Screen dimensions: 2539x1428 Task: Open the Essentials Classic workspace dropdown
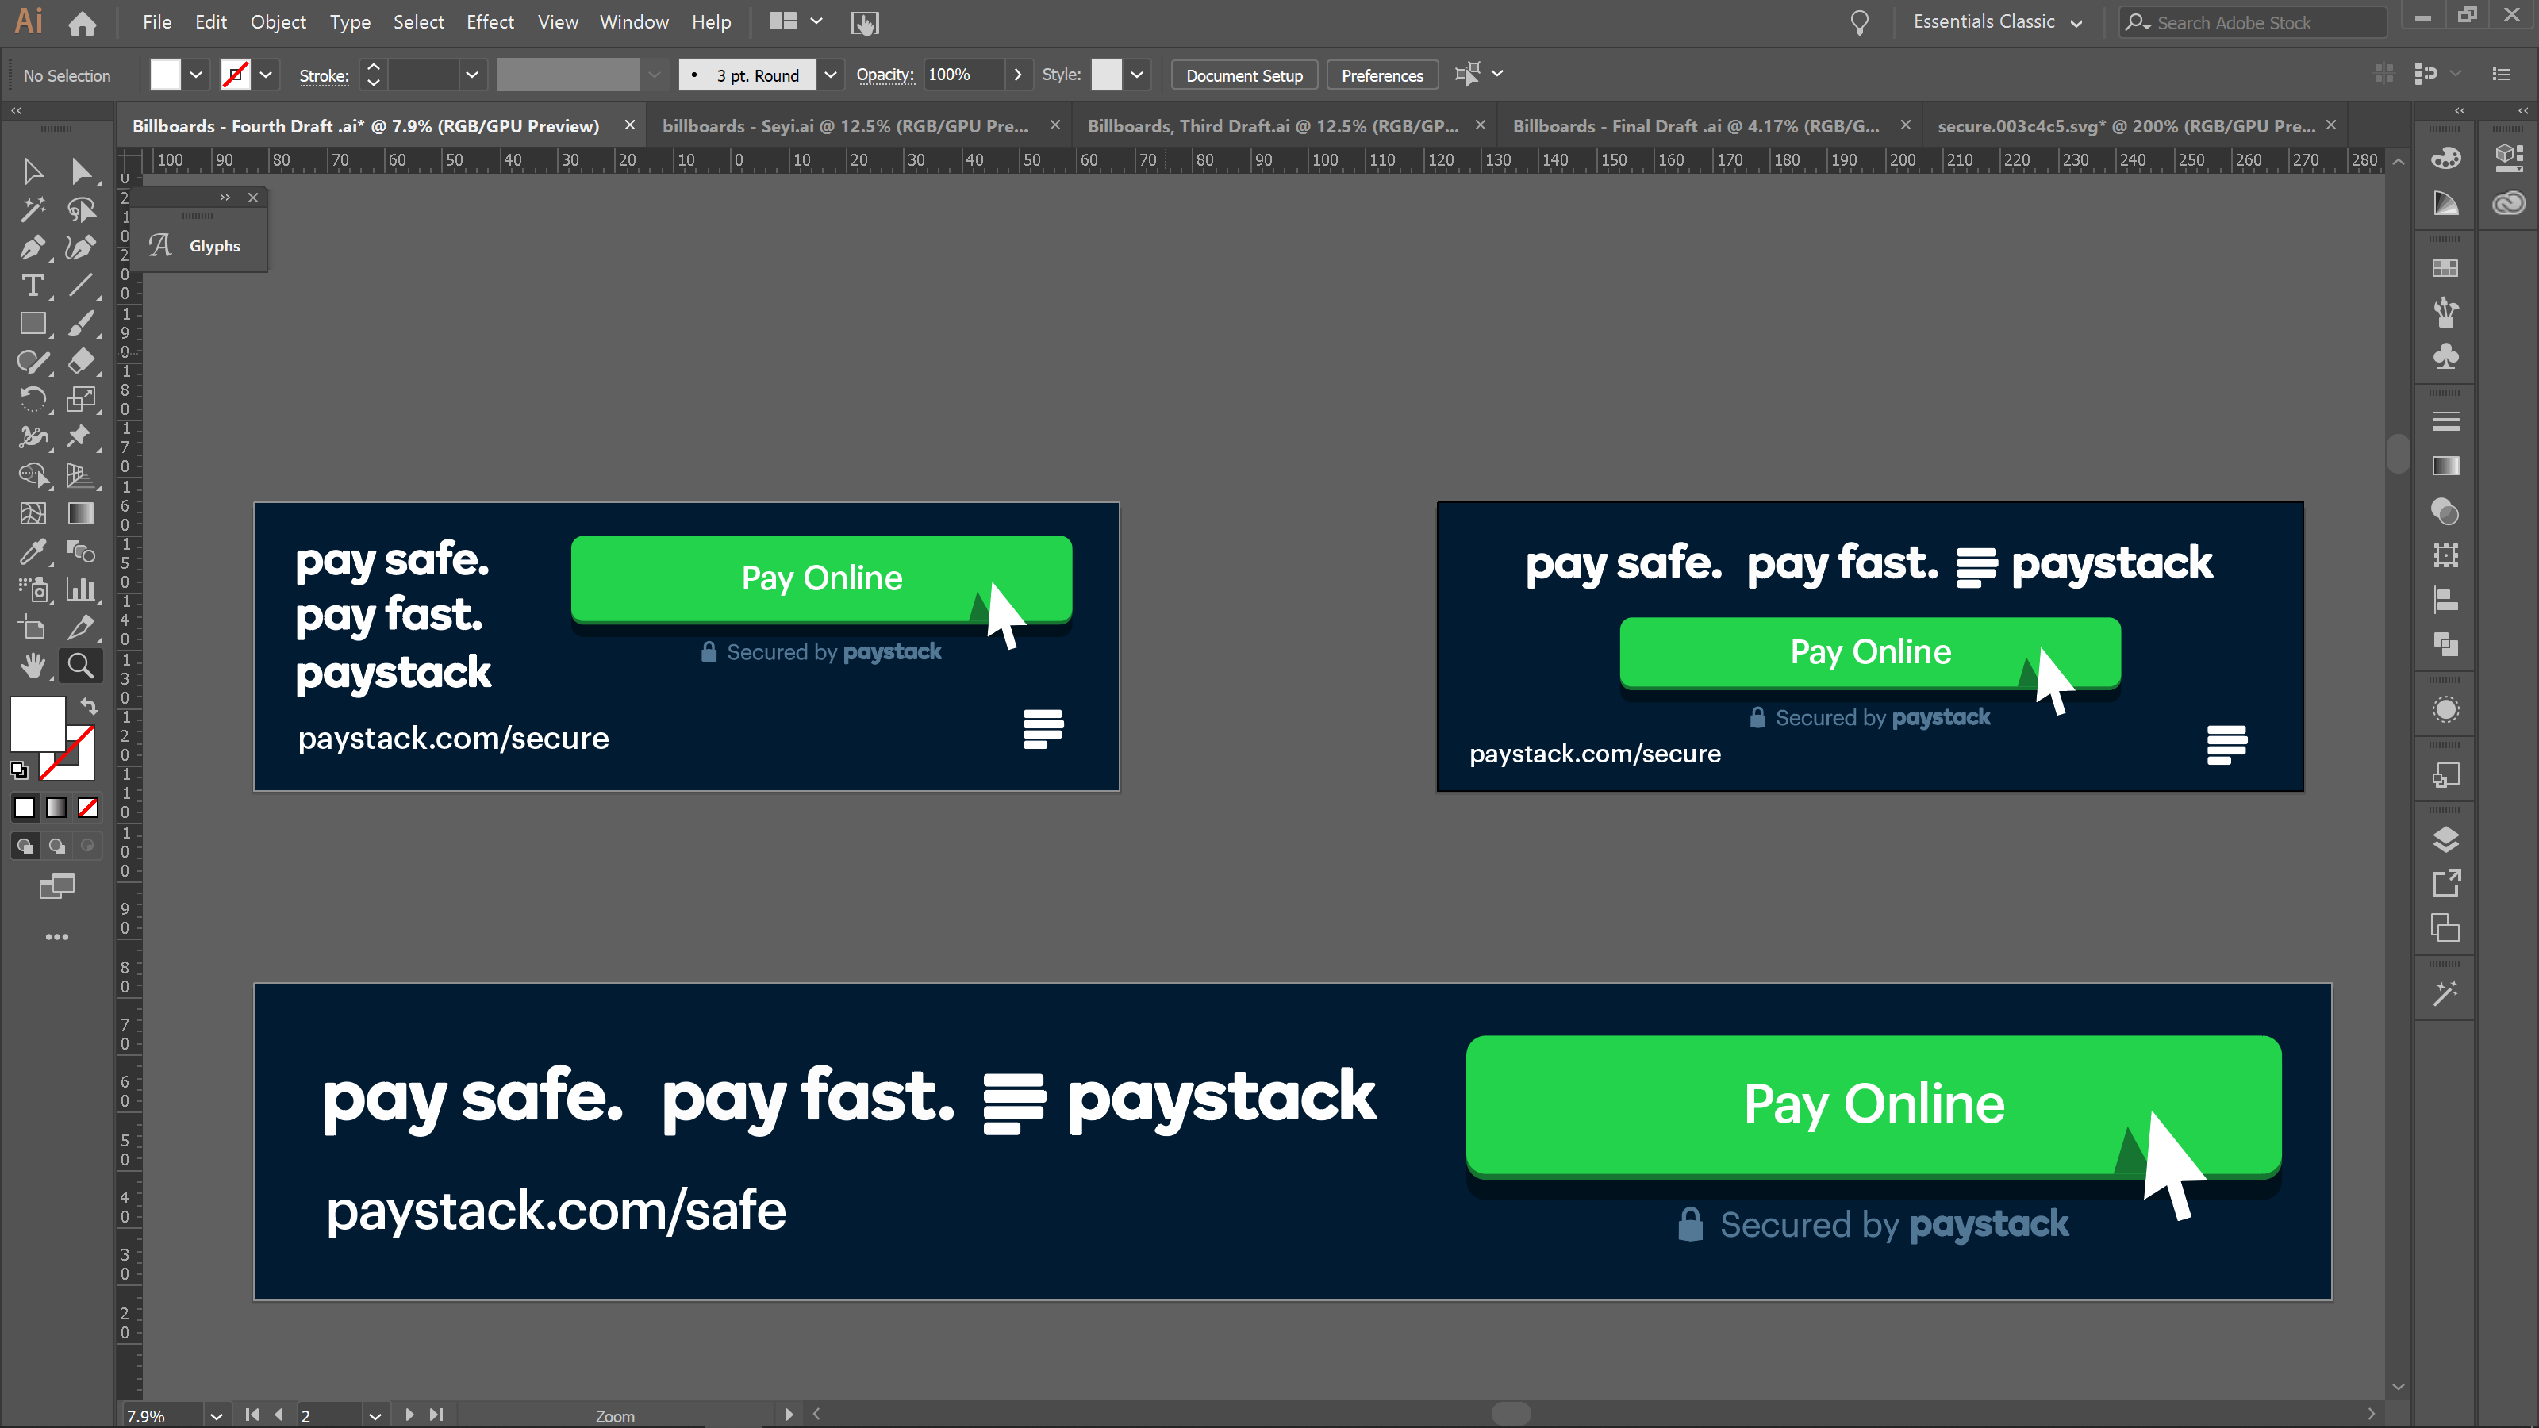click(x=1997, y=21)
